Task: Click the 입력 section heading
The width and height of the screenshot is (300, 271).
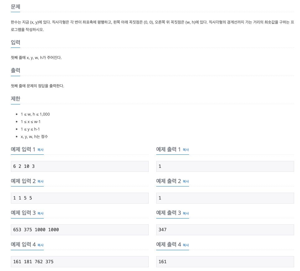Action: (x=16, y=42)
